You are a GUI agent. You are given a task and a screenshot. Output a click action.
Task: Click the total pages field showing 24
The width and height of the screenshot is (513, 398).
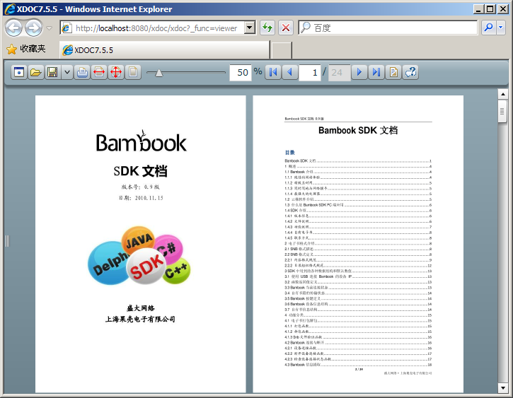coord(339,72)
